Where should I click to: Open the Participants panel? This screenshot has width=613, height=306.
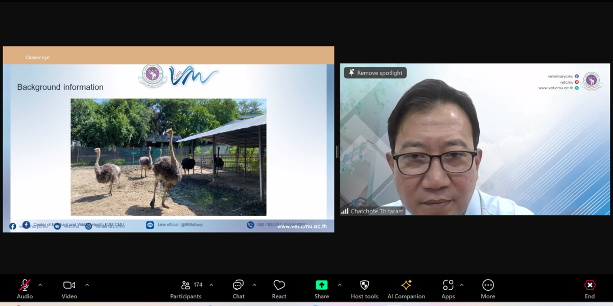[x=186, y=289]
